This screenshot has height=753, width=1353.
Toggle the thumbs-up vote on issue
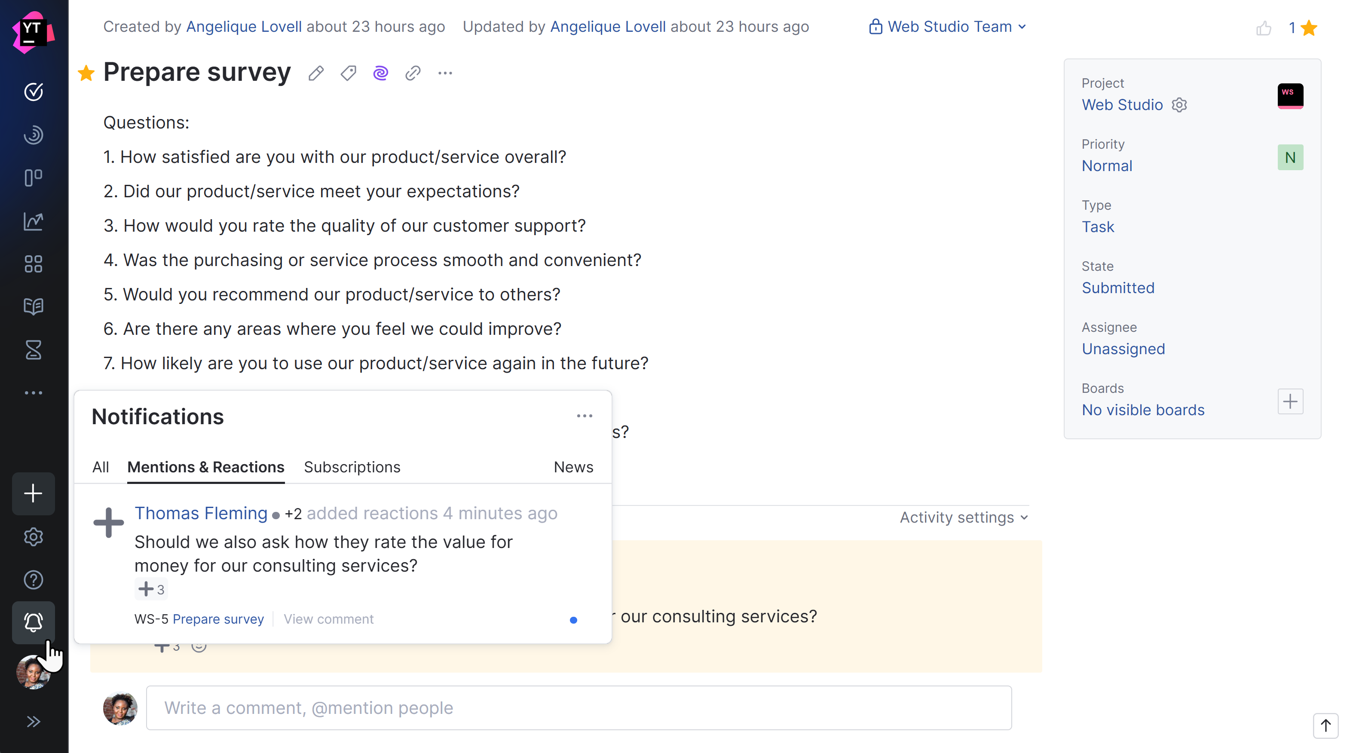1264,28
